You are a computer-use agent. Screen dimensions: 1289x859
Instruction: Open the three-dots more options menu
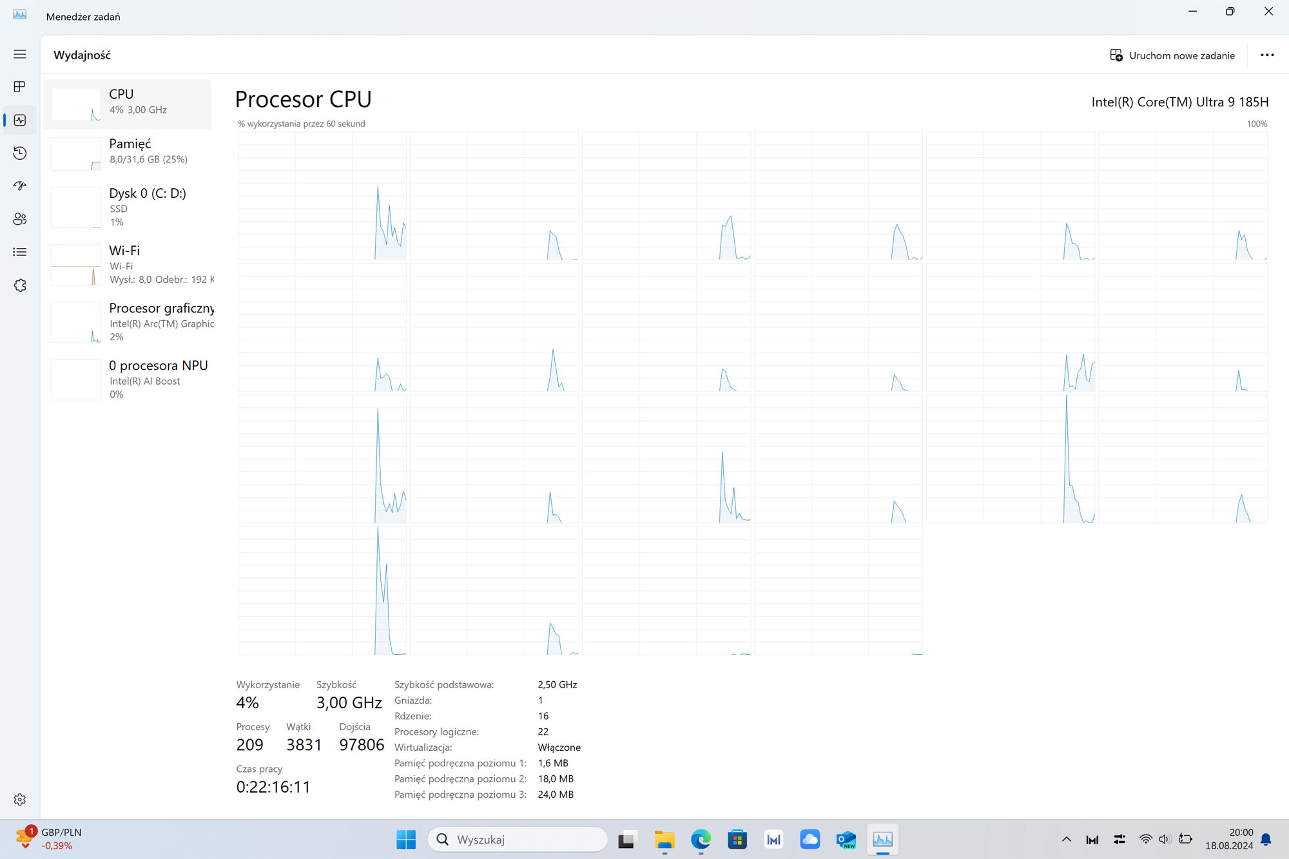1267,55
